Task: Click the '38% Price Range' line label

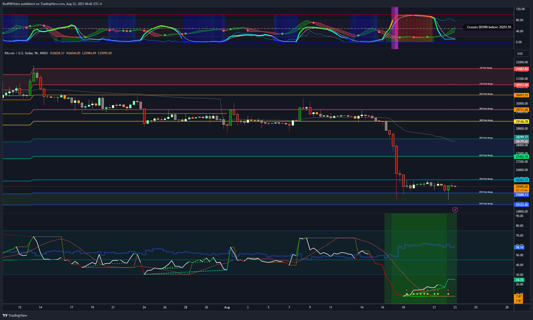Action: 486,120
